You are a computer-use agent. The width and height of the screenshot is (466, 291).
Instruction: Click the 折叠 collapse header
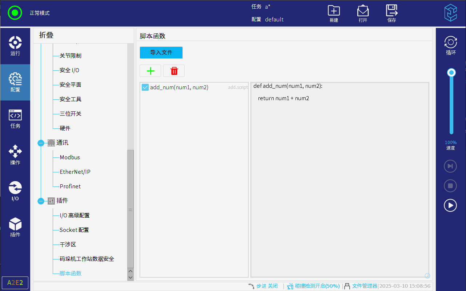[47, 35]
